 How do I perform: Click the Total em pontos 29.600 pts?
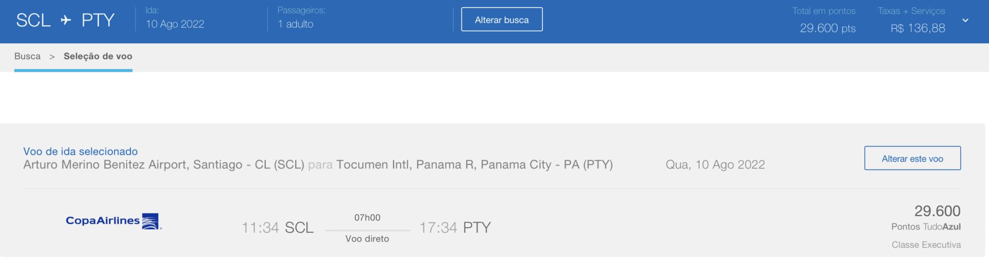(827, 28)
